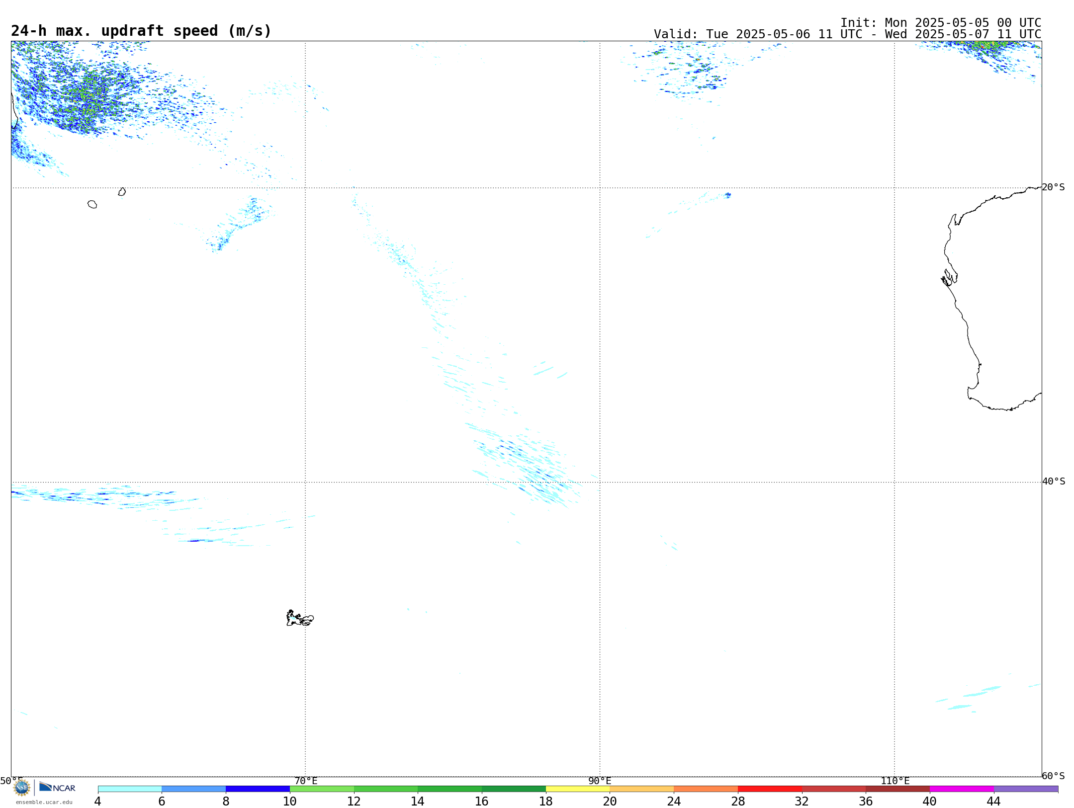Click the 110°E longitude label
1074x808 pixels.
[x=895, y=781]
